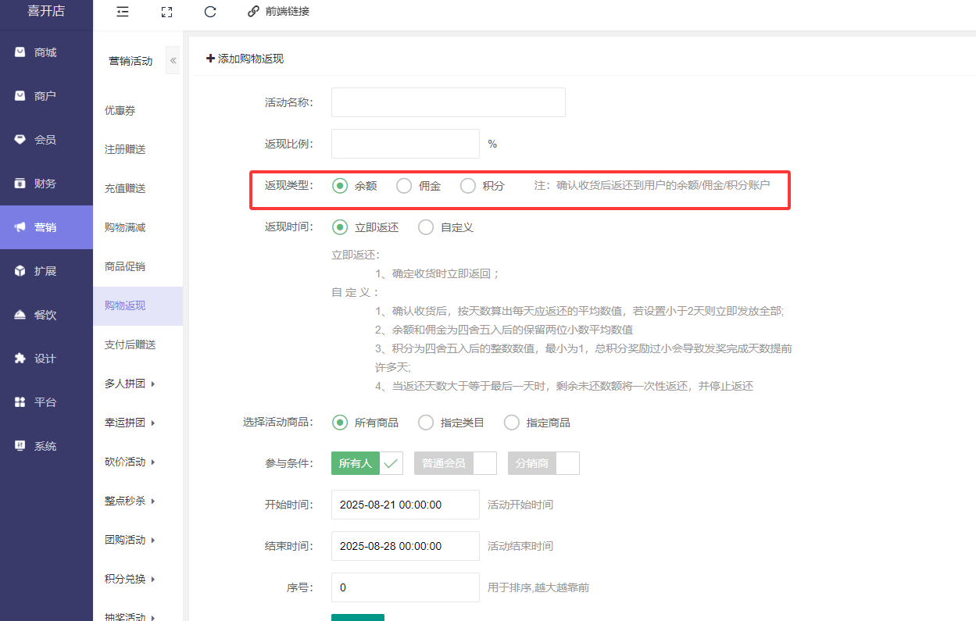The height and width of the screenshot is (621, 976).
Task: Click the refresh icon in top bar
Action: 209,12
